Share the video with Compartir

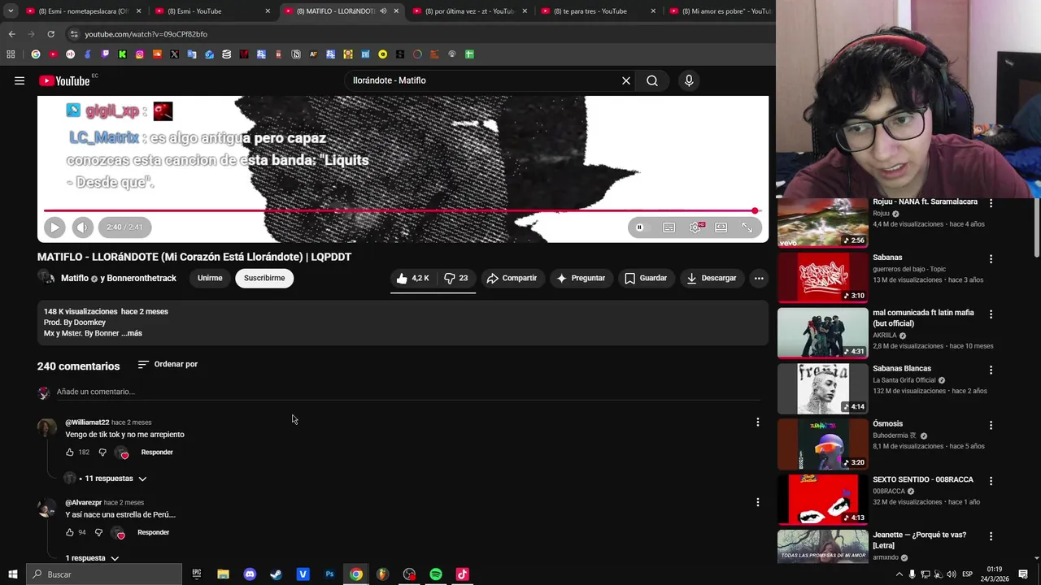coord(512,278)
